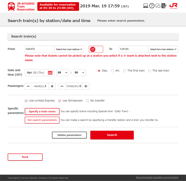
Task: Open the help question mark icon
Action: 152,6
